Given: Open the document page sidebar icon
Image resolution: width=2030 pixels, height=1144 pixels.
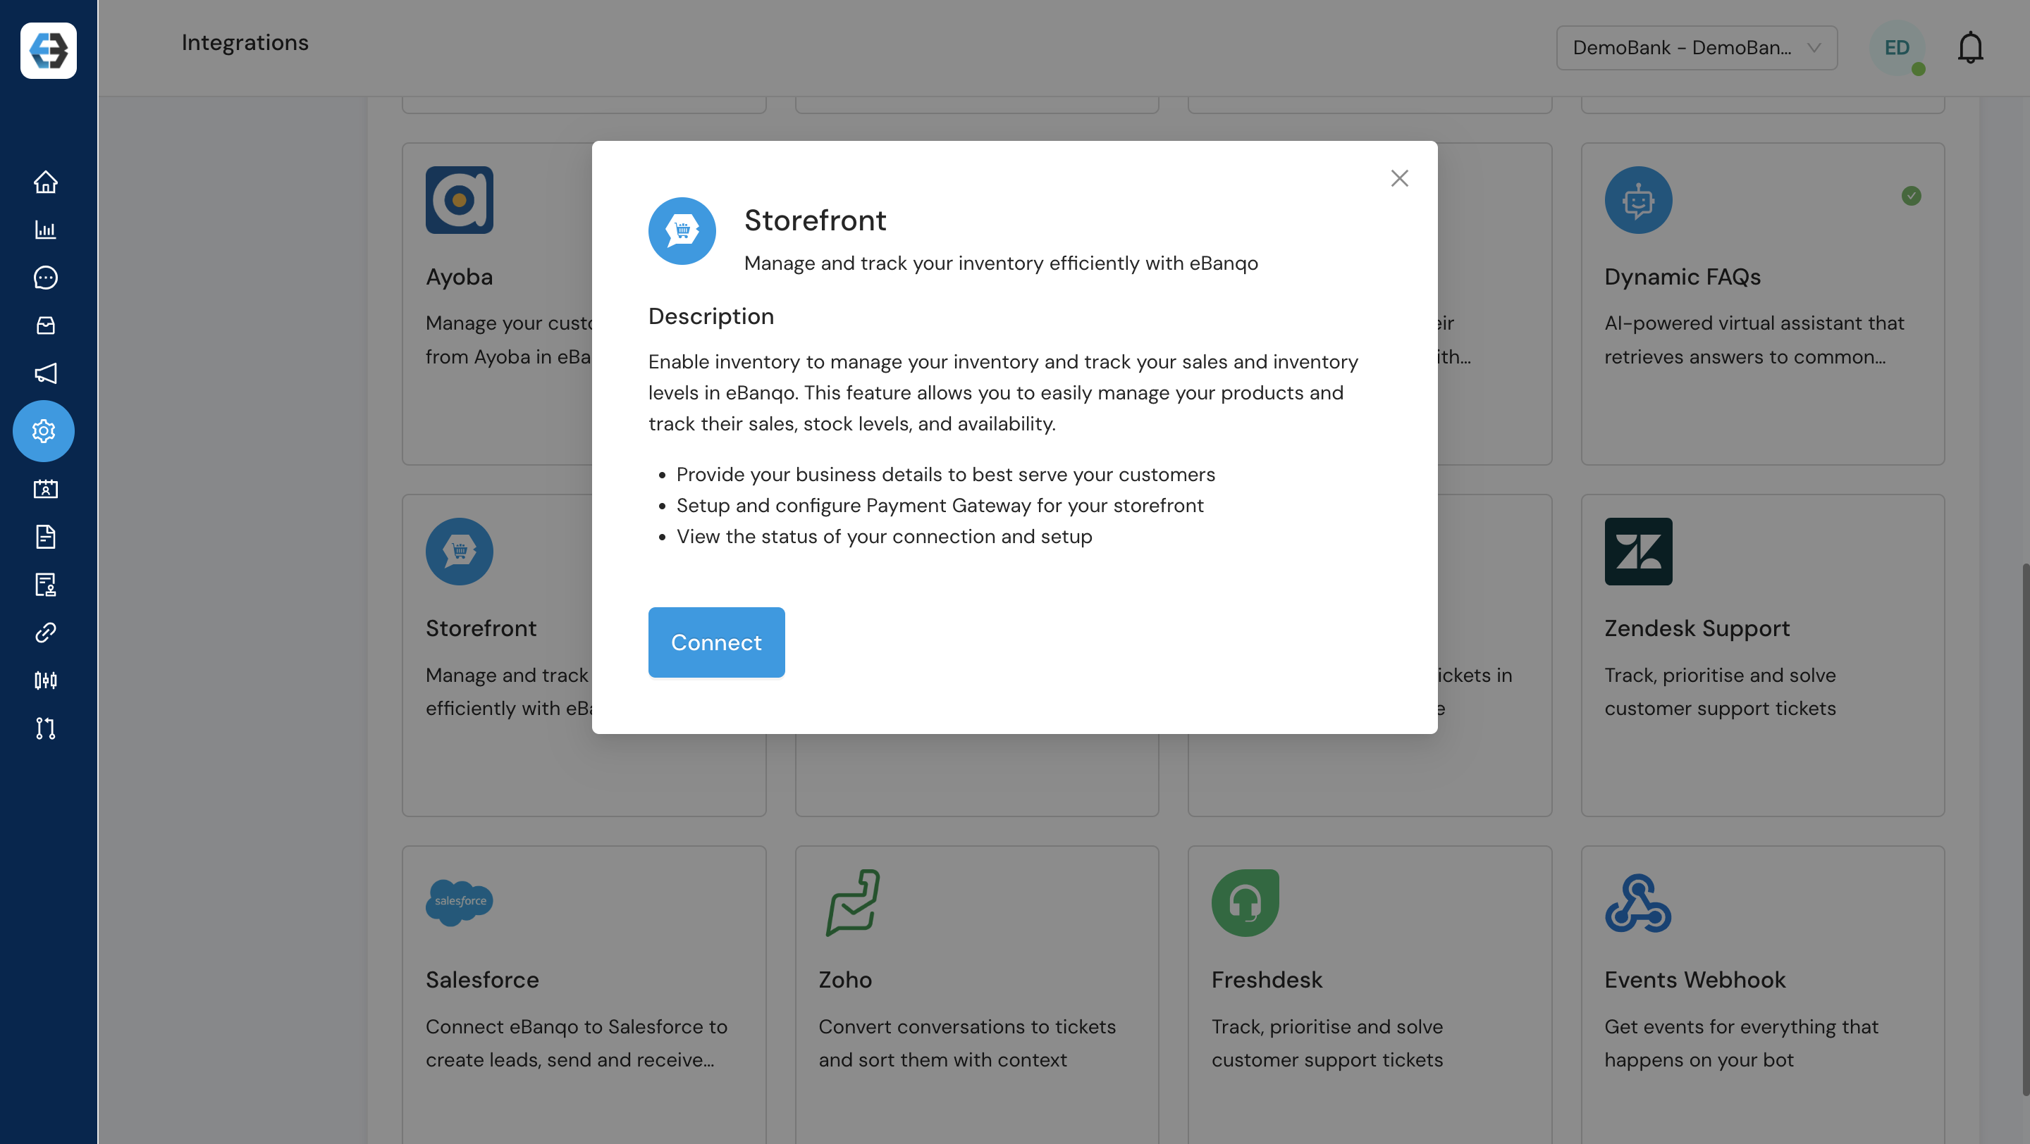Looking at the screenshot, I should pos(45,537).
